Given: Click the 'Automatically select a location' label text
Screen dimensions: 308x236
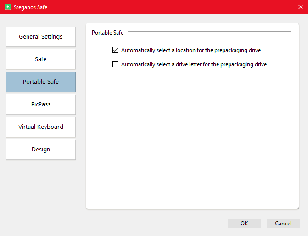Looking at the screenshot, I should coord(191,50).
